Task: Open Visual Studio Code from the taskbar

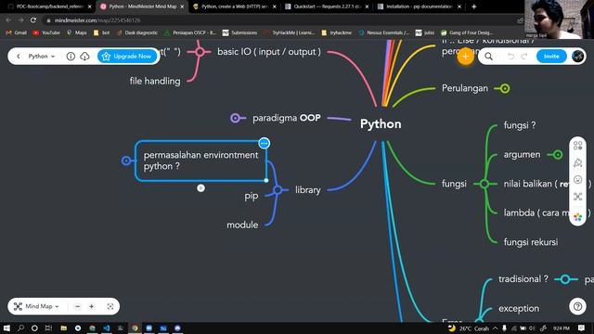Action: (x=106, y=328)
